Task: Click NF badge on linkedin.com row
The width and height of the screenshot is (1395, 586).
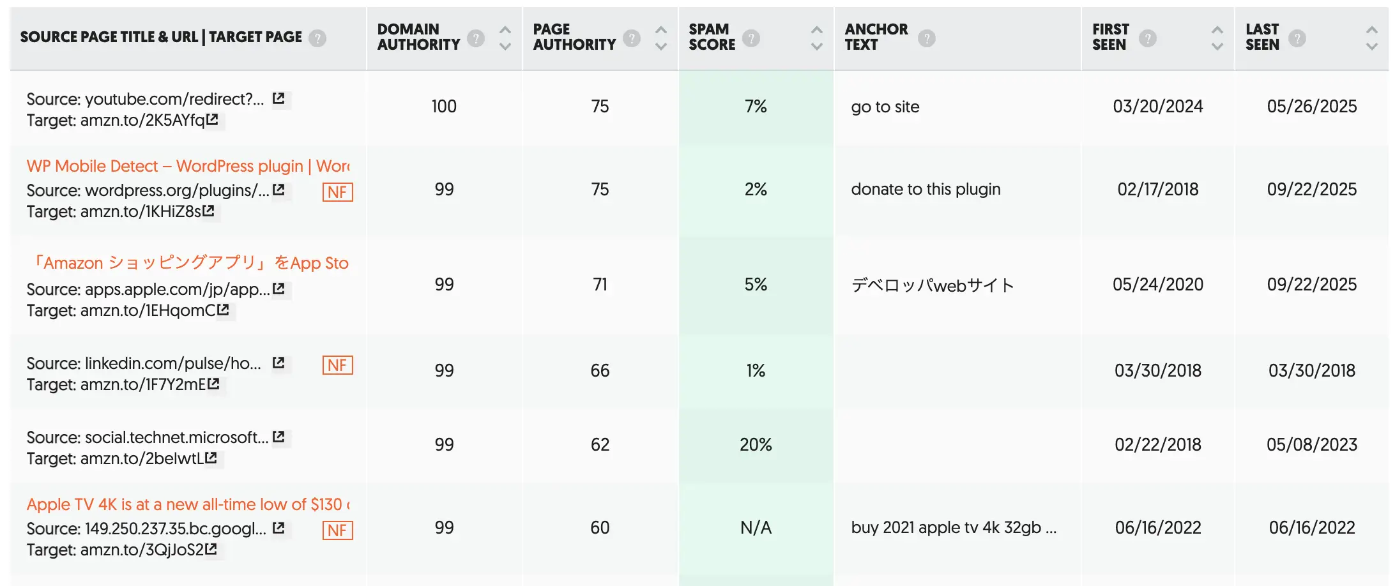Action: (x=337, y=365)
